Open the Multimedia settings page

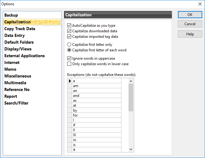15,83
